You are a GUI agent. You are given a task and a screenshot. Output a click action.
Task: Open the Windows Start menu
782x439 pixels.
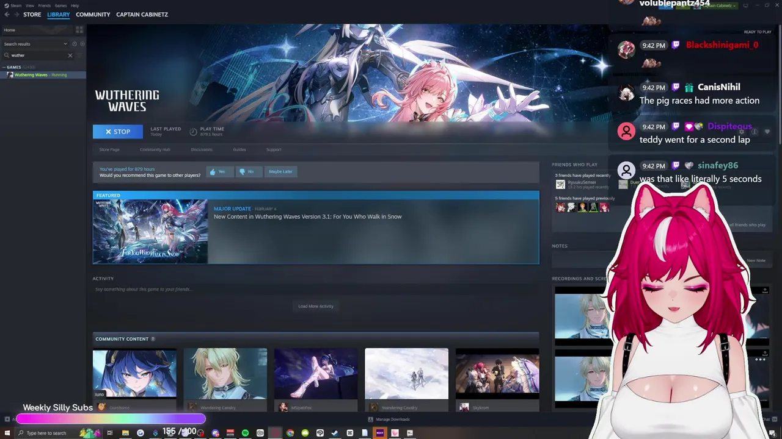click(7, 433)
